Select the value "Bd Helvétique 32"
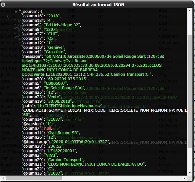195x182 pixels. pyautogui.click(x=62, y=25)
